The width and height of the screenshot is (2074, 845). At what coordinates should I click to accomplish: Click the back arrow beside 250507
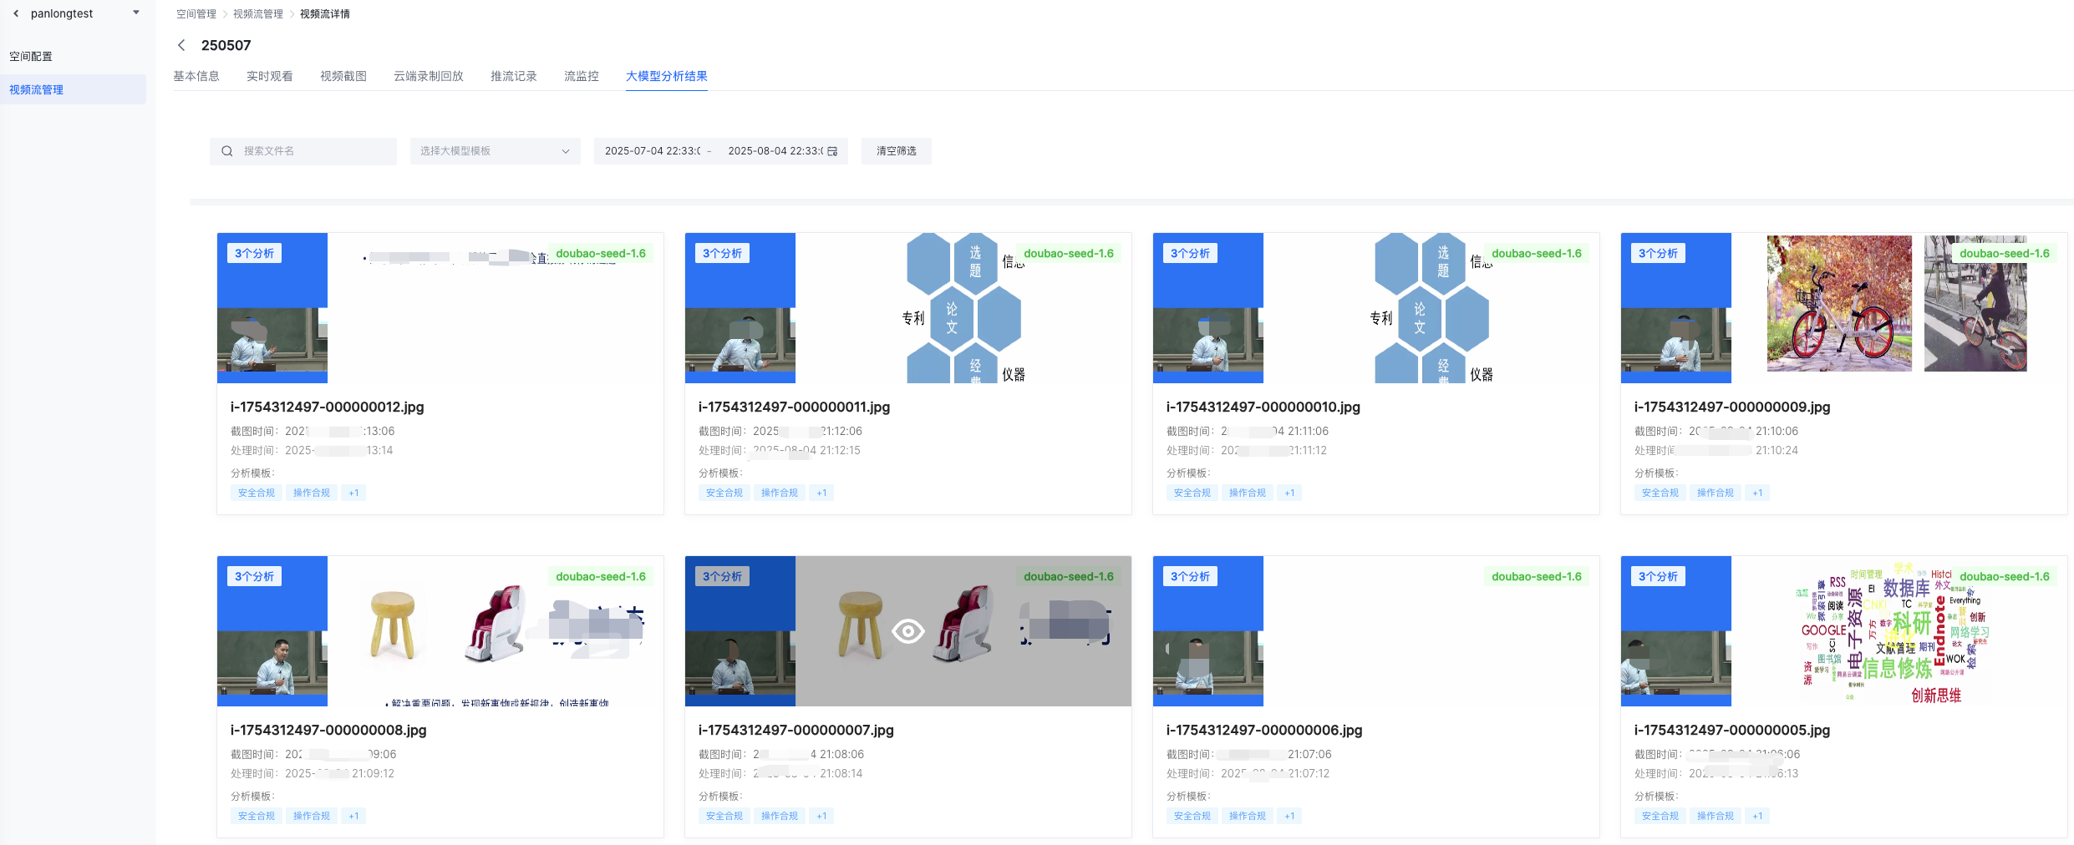[x=181, y=45]
